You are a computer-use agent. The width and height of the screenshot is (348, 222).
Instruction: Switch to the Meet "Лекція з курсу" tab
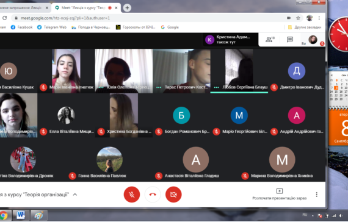point(86,8)
